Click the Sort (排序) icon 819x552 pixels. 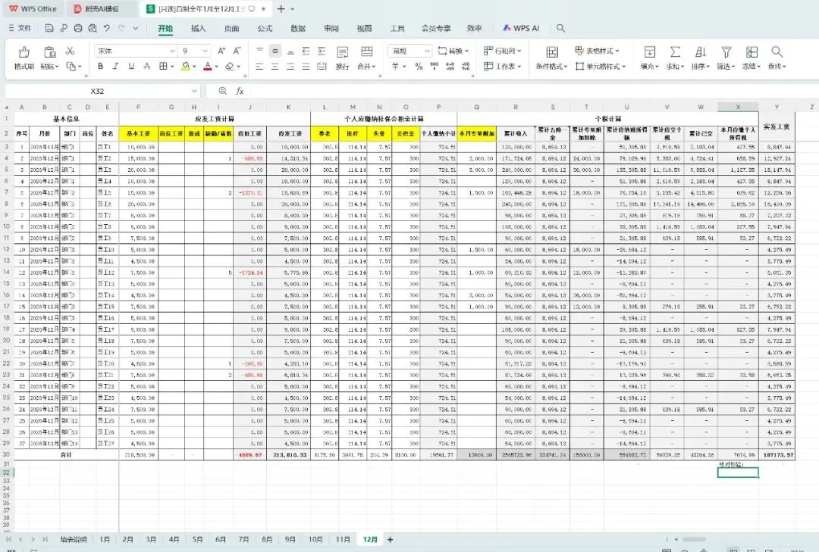[701, 51]
